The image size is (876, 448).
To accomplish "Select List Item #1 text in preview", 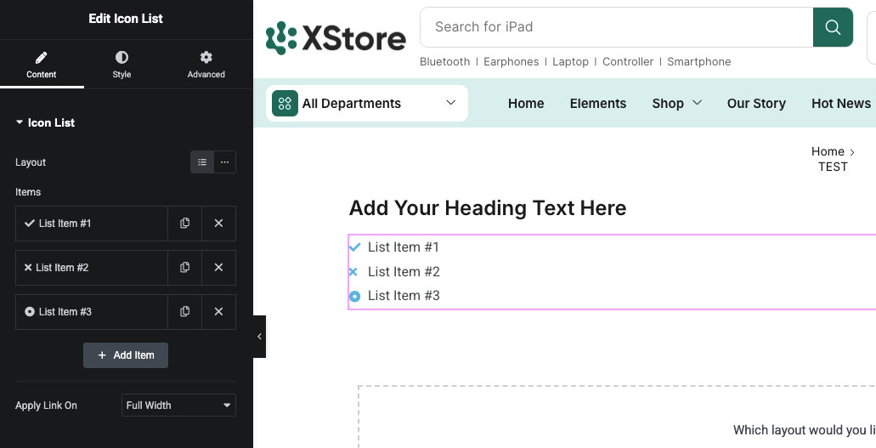I will tap(404, 247).
